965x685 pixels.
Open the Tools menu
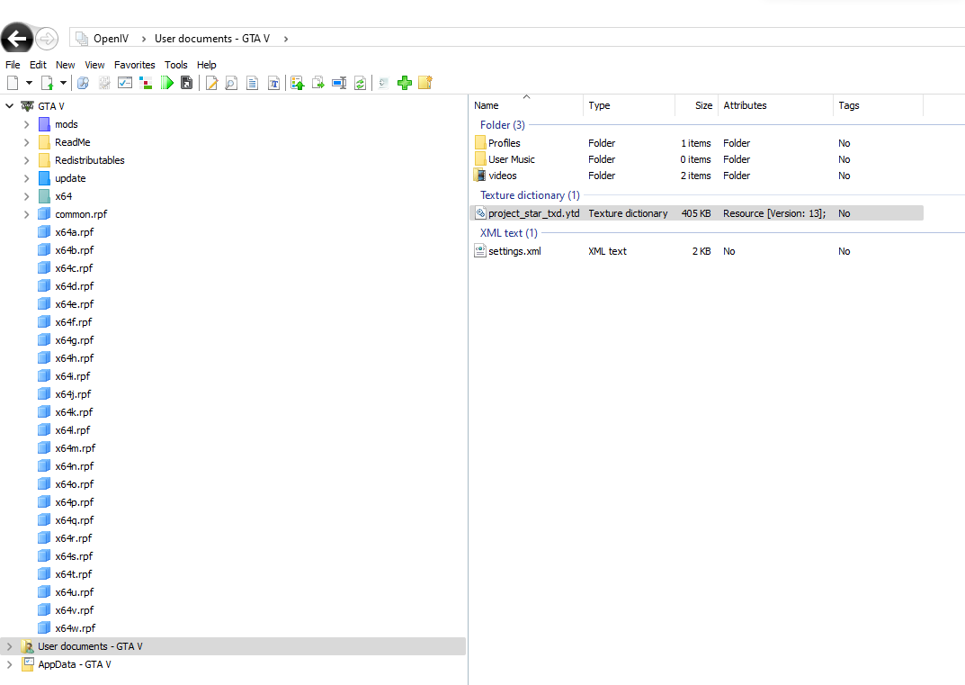176,65
